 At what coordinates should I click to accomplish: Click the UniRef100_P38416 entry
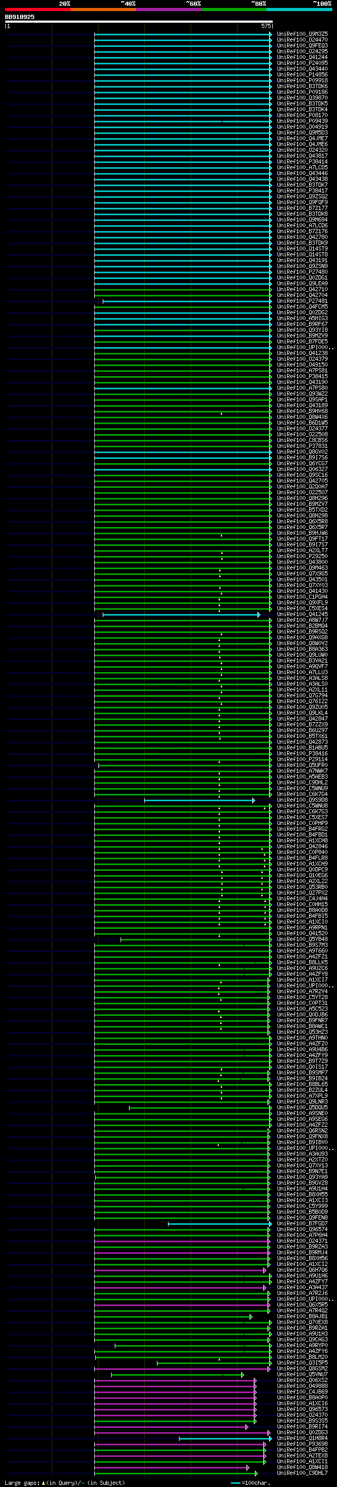[x=302, y=754]
